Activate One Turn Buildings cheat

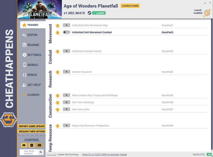tap(66, 102)
